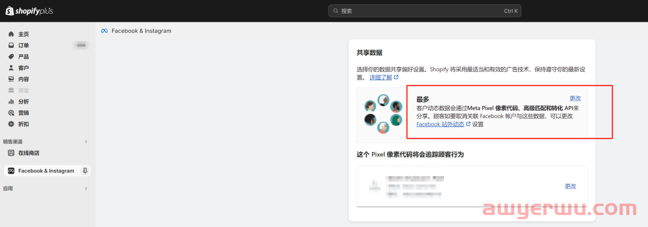The width and height of the screenshot is (648, 227).
Task: Click the 共享数据 heading
Action: click(370, 53)
